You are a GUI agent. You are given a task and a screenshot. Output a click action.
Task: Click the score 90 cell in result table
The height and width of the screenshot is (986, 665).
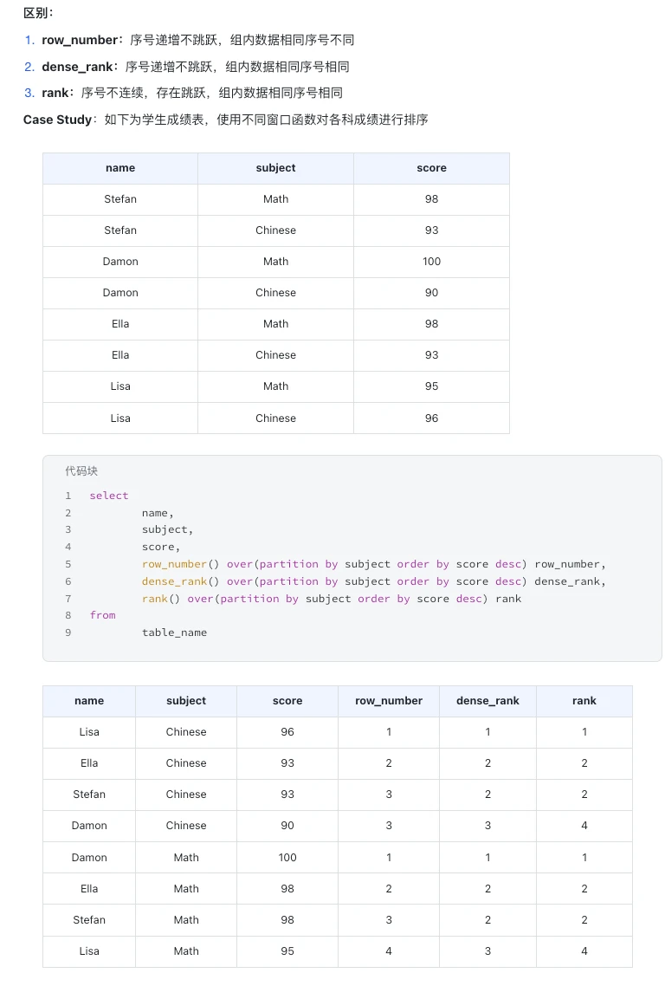[287, 826]
